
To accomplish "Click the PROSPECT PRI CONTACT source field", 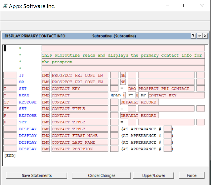I will (x=166, y=89).
